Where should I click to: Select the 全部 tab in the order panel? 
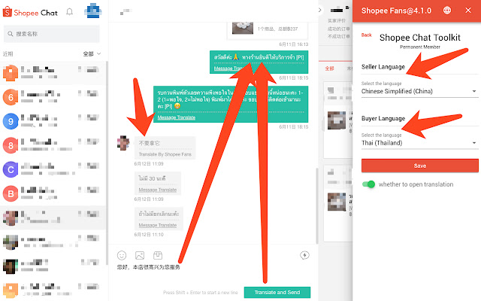[329, 68]
